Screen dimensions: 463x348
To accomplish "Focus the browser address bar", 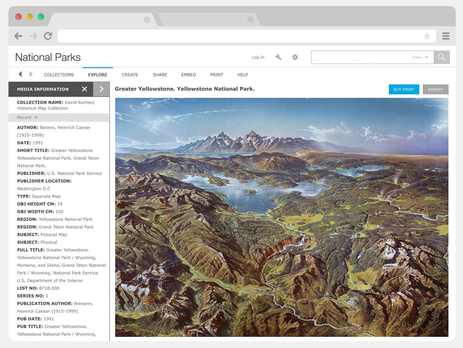I will 247,36.
